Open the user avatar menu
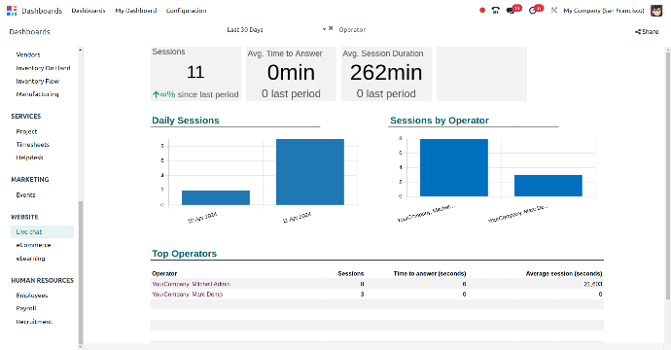The image size is (671, 350). tap(656, 11)
